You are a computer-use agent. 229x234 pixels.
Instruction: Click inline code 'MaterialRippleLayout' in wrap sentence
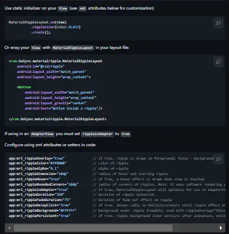tap(73, 48)
